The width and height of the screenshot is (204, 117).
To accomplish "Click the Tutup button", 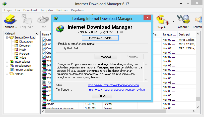I will click(102, 96).
